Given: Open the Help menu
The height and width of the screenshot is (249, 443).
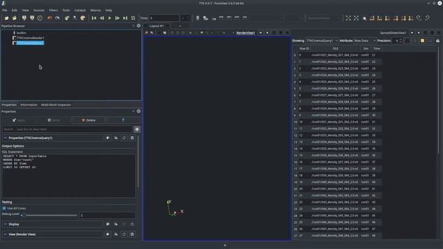Looking at the screenshot, I should coord(109,10).
